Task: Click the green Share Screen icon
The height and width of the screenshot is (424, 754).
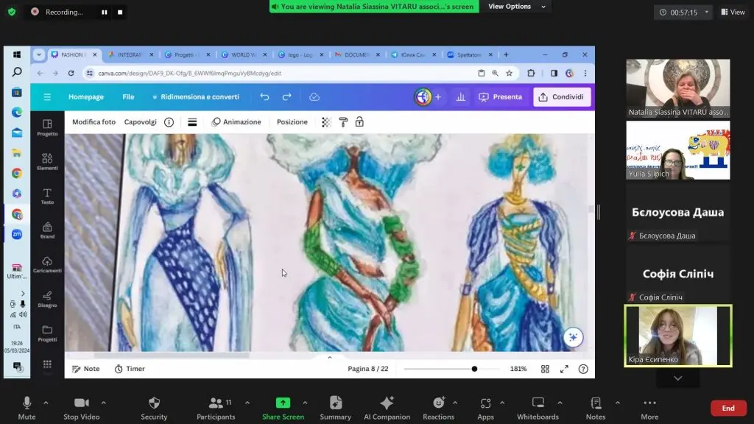Action: (283, 403)
